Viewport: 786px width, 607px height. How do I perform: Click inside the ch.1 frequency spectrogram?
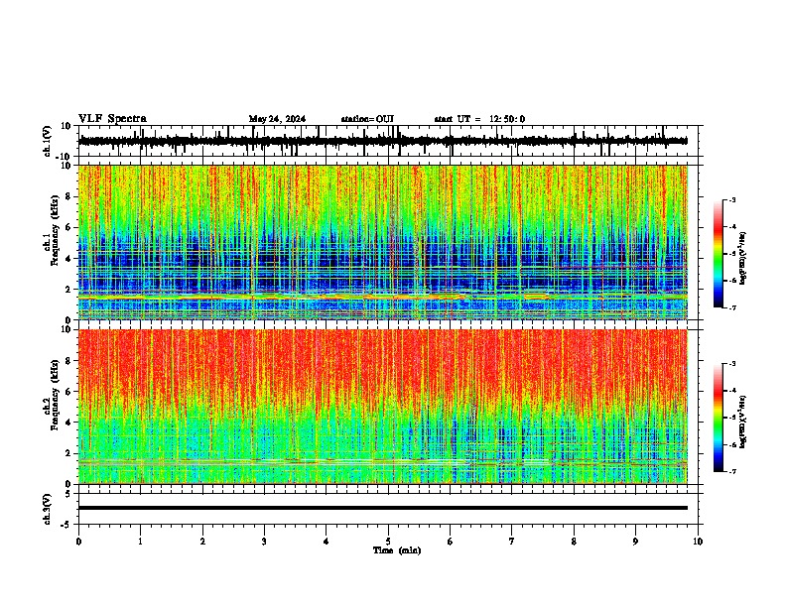[x=383, y=242]
